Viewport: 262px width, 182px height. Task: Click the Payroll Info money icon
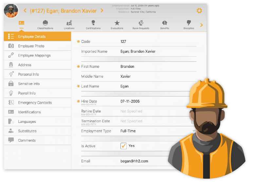click(11, 93)
